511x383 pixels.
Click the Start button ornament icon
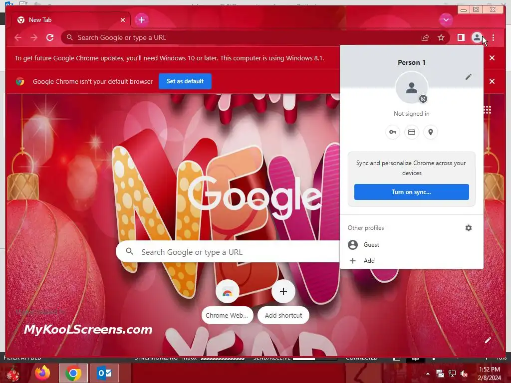click(13, 374)
